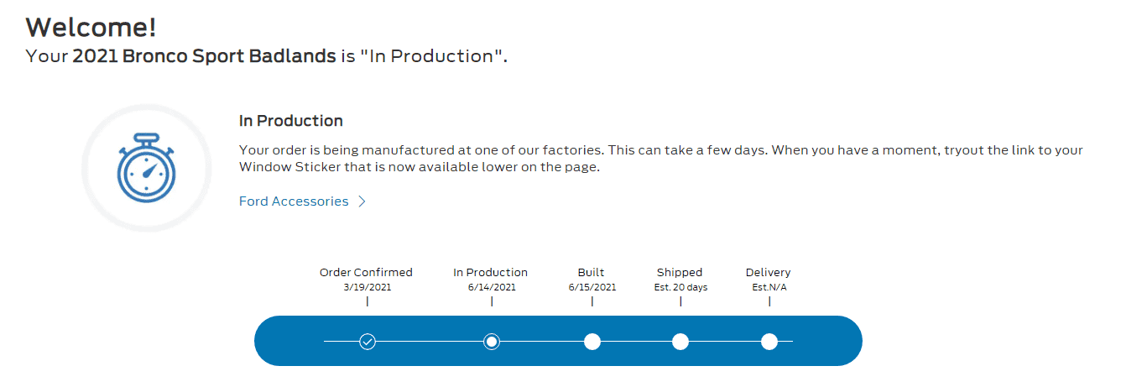Click the In Production timeline label

point(491,273)
